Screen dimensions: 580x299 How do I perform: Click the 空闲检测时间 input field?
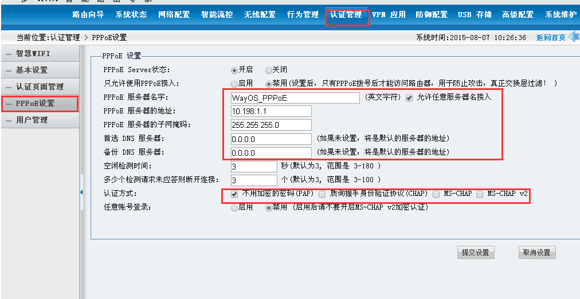tap(254, 167)
